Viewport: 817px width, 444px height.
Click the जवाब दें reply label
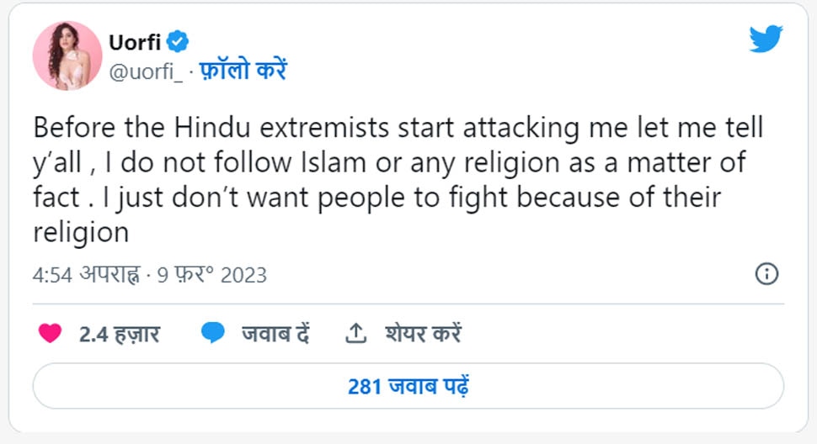click(276, 334)
